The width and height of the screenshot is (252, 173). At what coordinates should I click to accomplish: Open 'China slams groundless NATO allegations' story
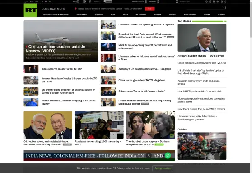[x=142, y=80]
